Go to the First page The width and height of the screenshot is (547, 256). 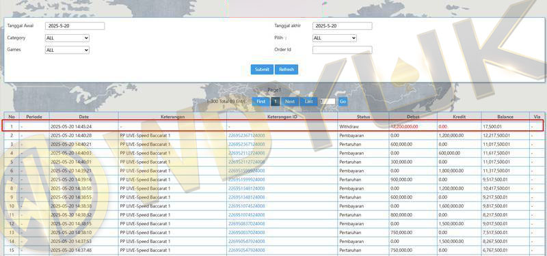pyautogui.click(x=261, y=101)
